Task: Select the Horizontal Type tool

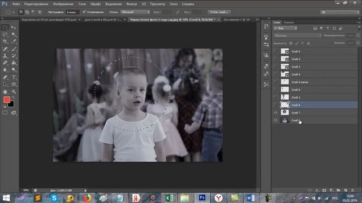Action: (14, 77)
